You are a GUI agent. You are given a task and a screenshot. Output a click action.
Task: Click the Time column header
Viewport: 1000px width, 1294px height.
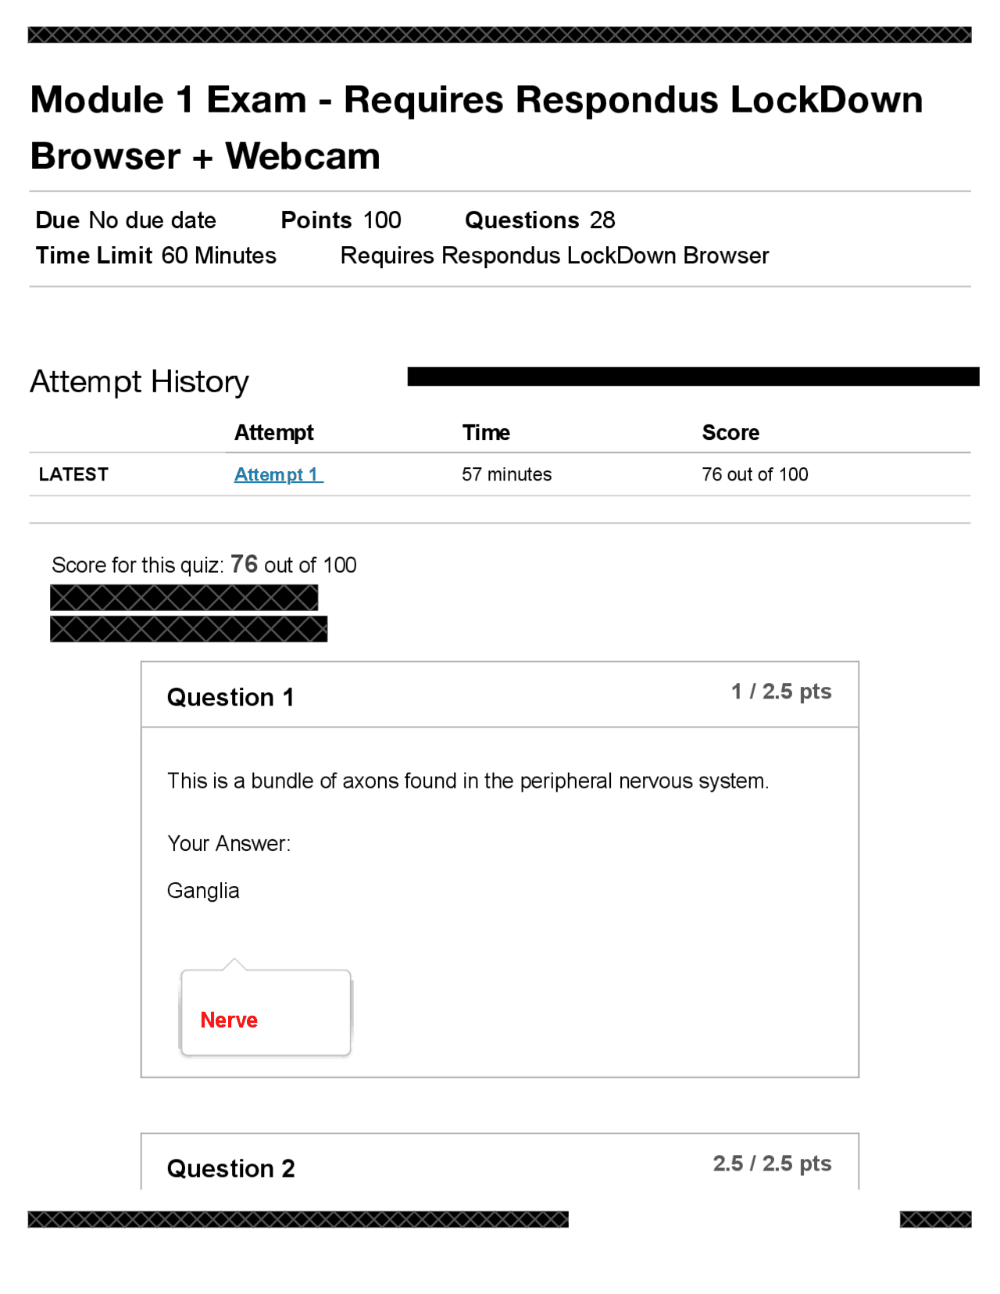tap(485, 432)
